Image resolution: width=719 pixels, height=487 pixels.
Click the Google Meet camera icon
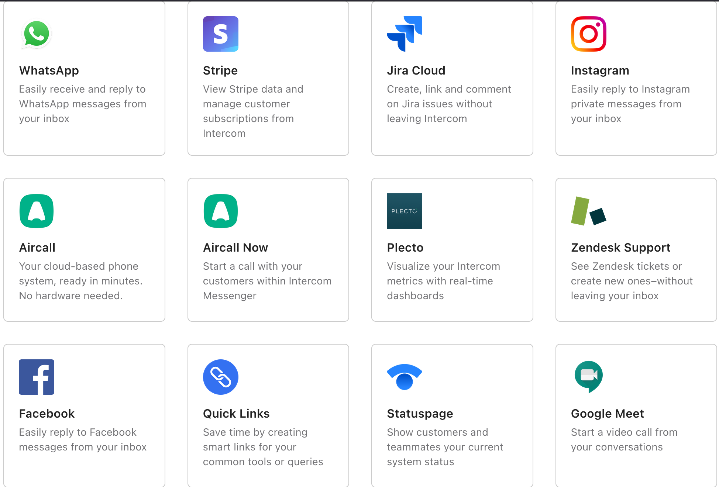click(589, 377)
